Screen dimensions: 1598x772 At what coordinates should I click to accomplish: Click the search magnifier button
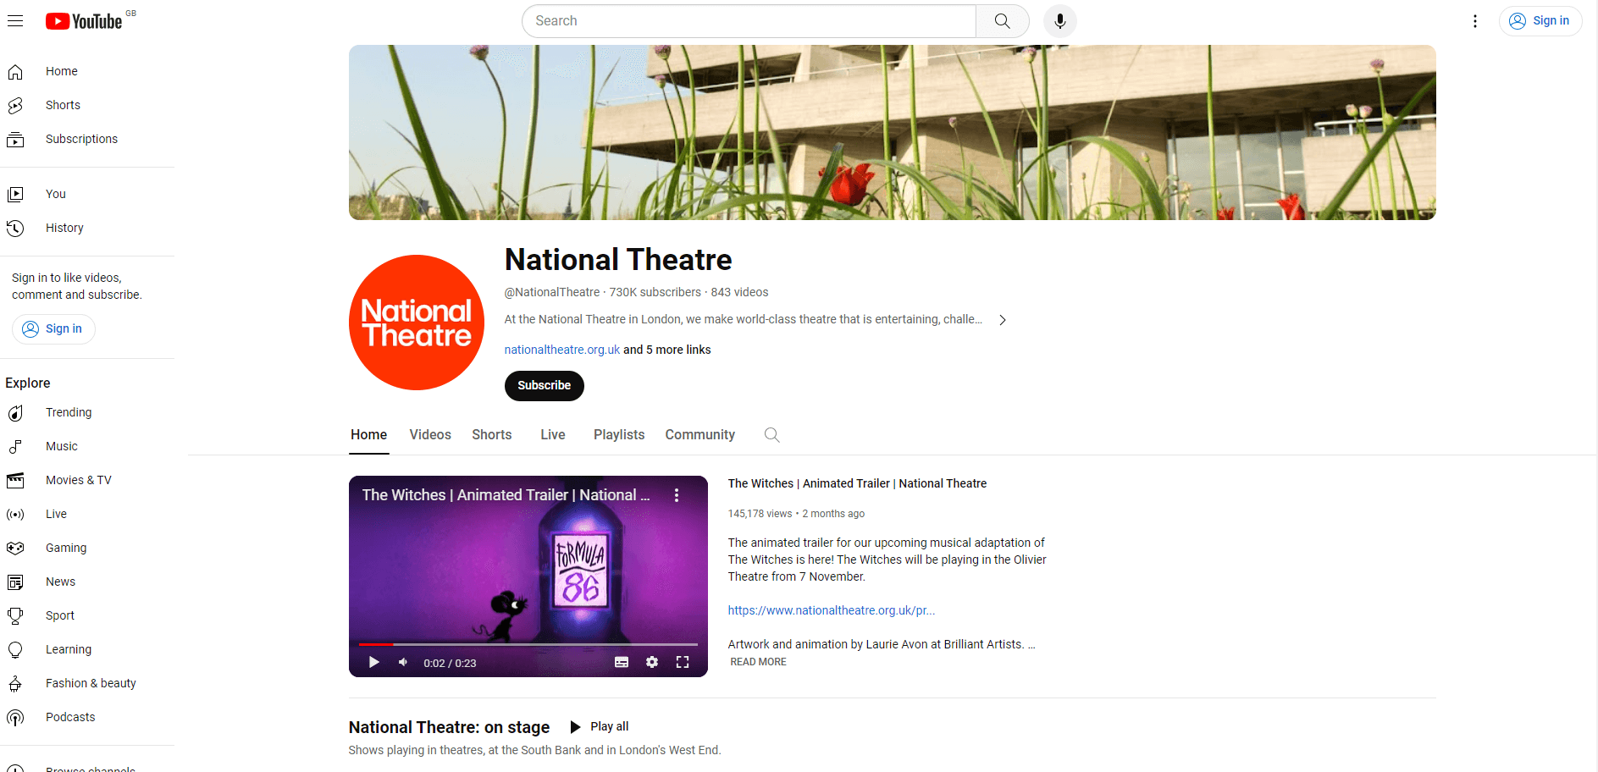pyautogui.click(x=1002, y=21)
